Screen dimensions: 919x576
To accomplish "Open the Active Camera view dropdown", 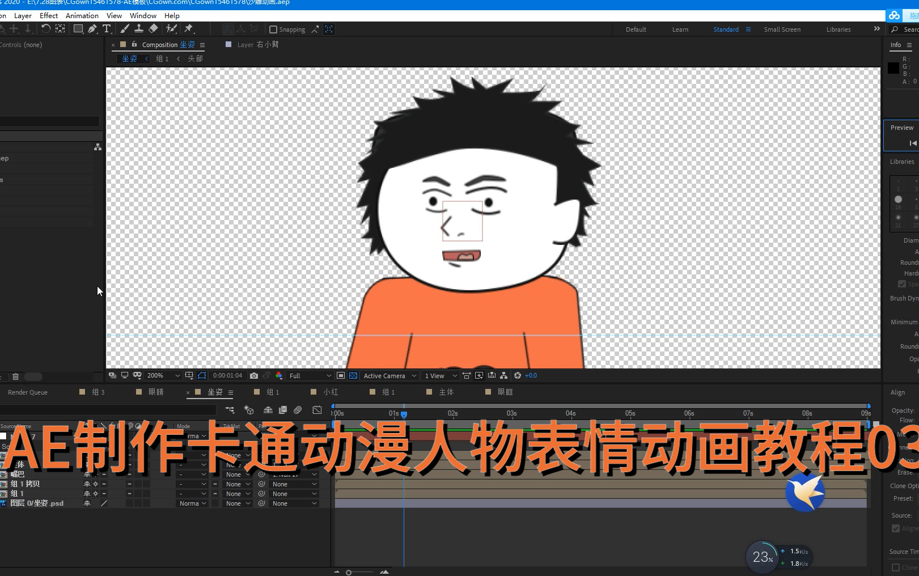I will pyautogui.click(x=388, y=375).
